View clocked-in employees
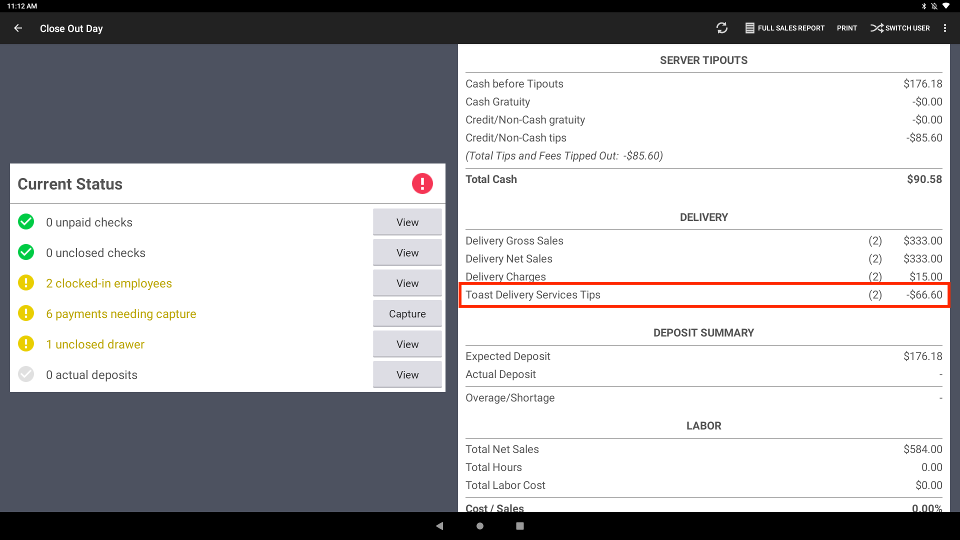 [x=407, y=283]
